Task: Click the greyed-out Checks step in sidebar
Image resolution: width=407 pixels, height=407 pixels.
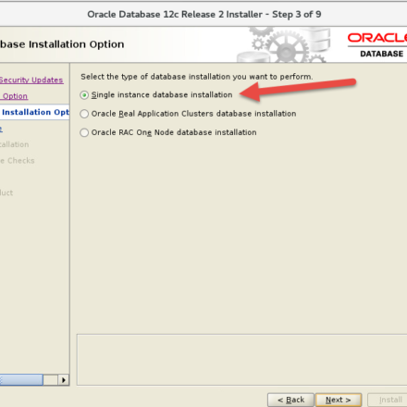Action: pos(18,161)
